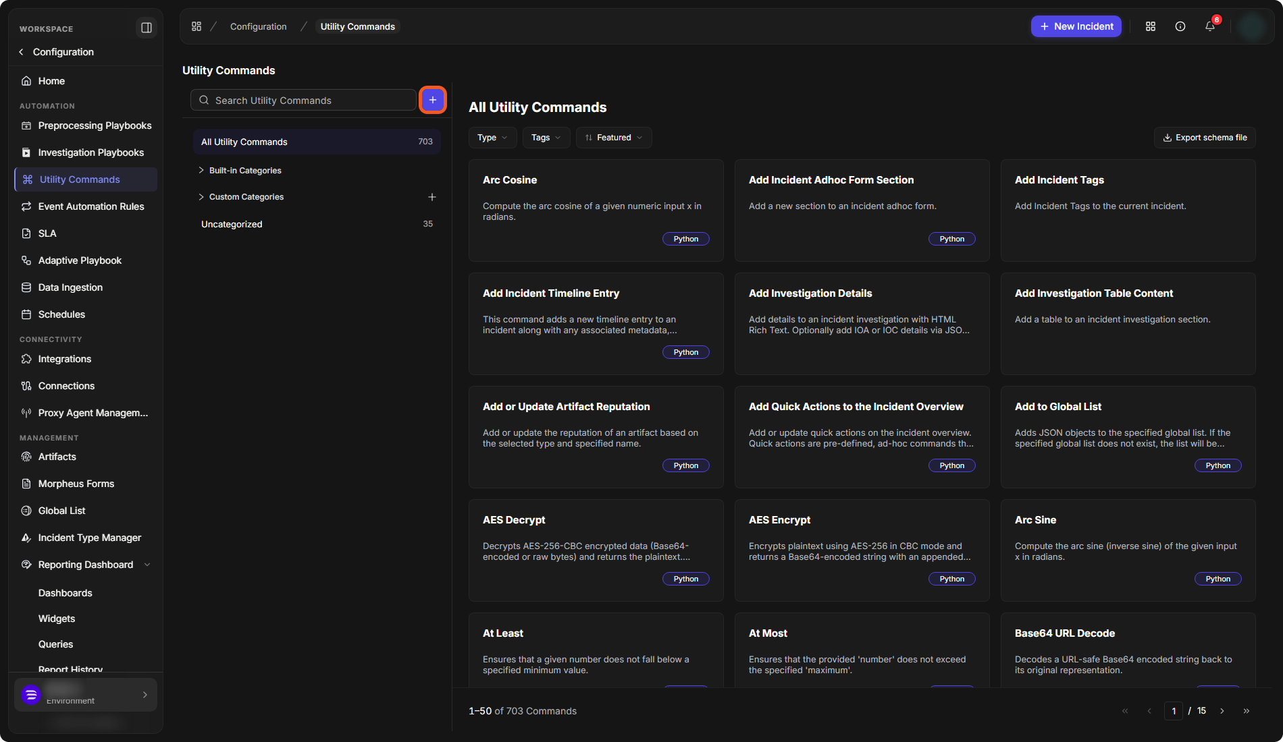
Task: Add a custom category with plus icon
Action: 432,197
